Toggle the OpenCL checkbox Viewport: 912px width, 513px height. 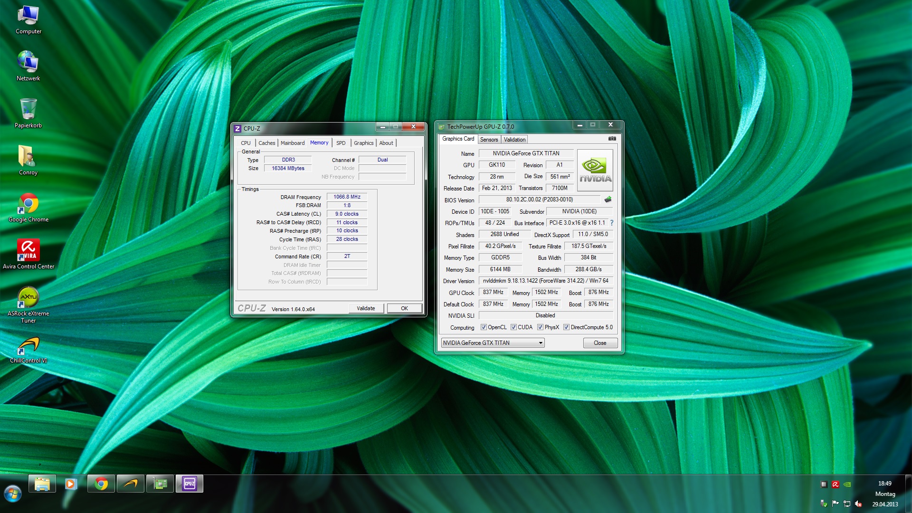tap(484, 327)
